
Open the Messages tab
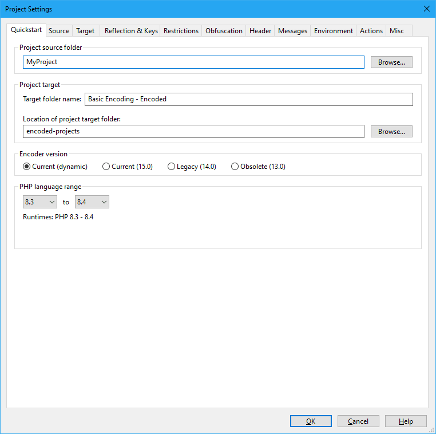click(292, 31)
